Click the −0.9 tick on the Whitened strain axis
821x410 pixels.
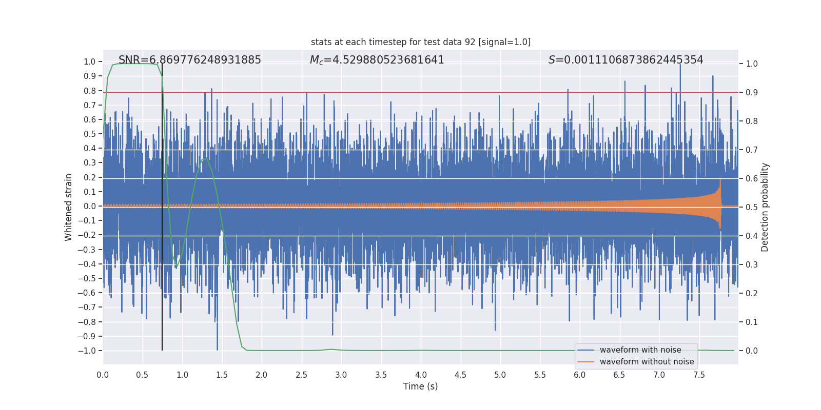point(87,336)
